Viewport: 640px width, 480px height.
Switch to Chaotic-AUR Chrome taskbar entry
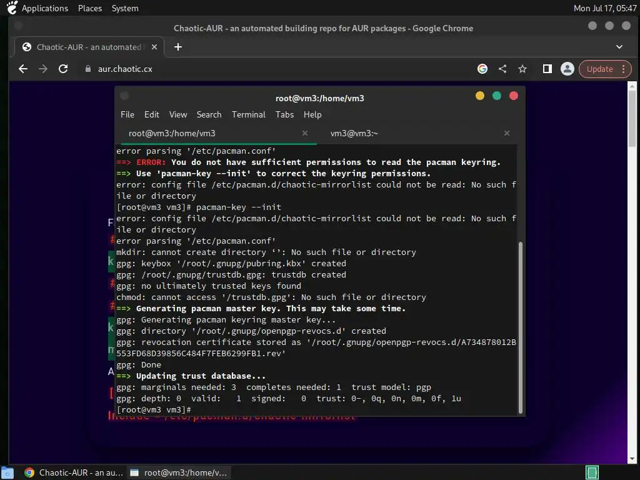click(74, 472)
